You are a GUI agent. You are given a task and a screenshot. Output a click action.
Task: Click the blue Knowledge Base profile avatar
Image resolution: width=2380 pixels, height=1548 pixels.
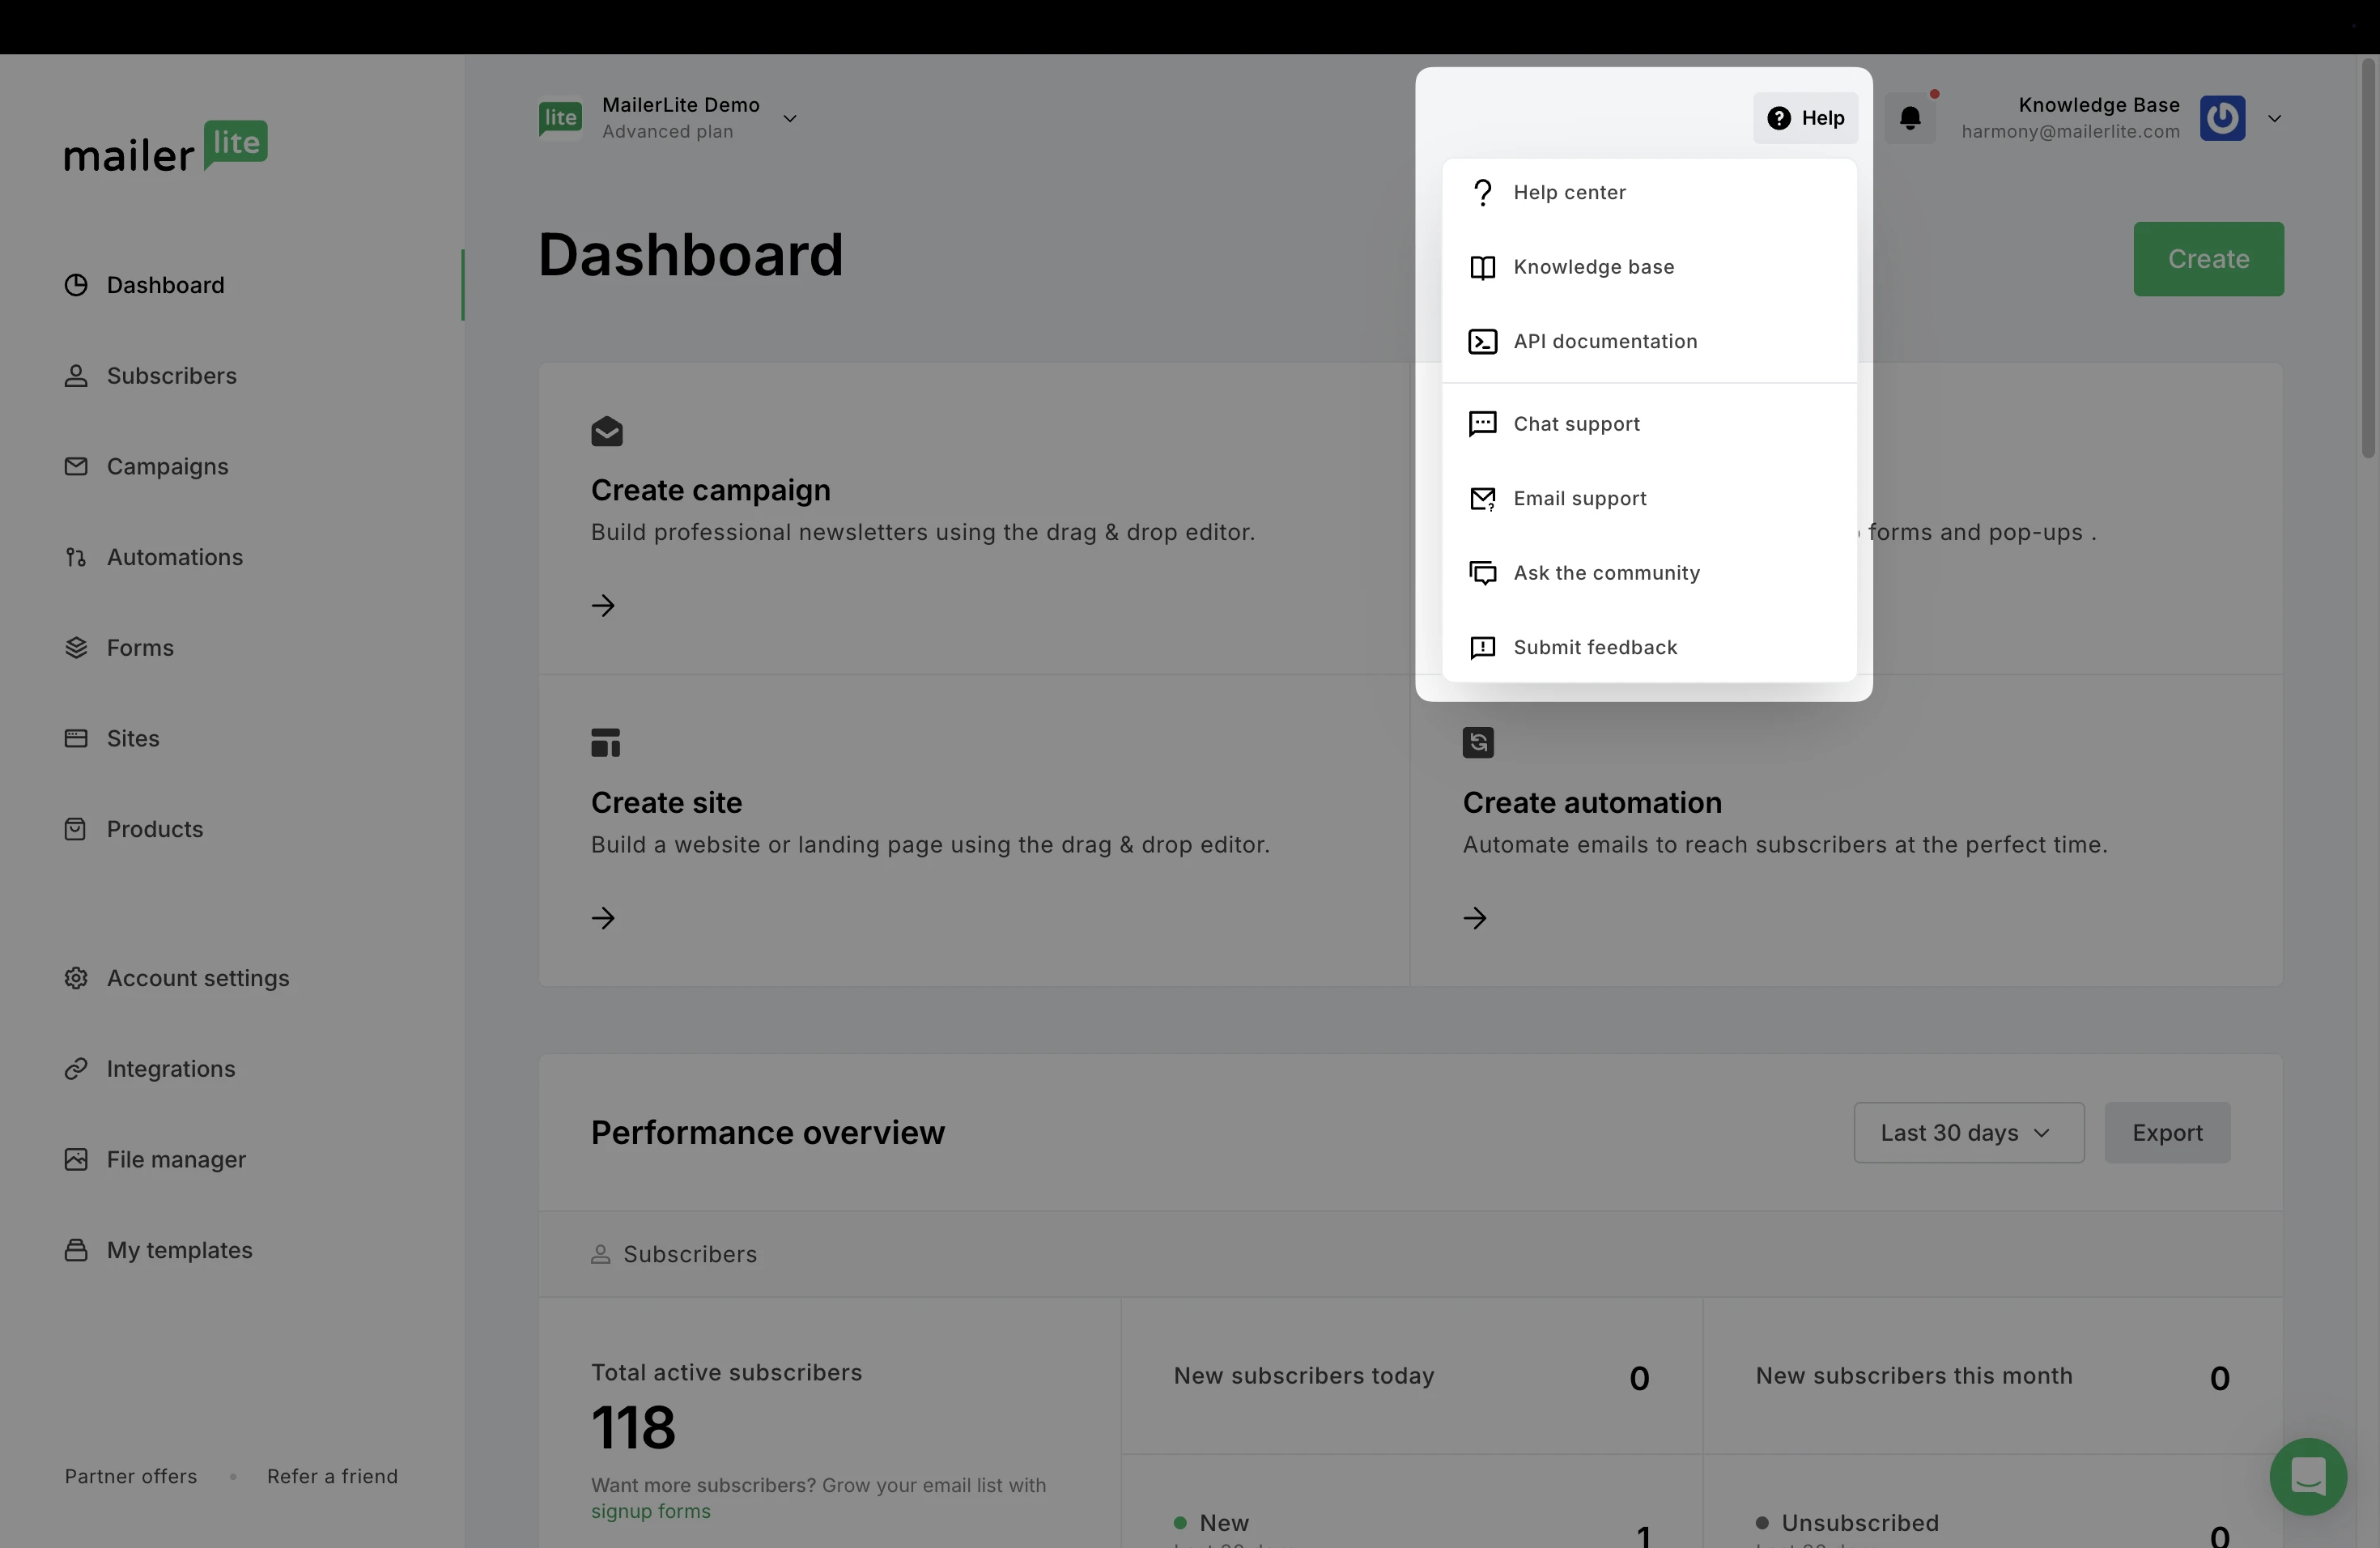[x=2222, y=118]
